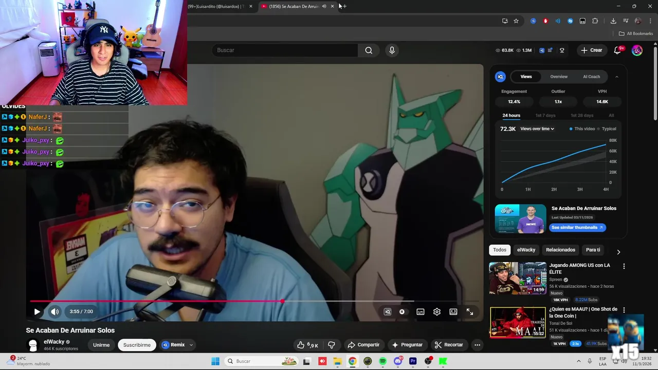Image resolution: width=658 pixels, height=370 pixels.
Task: Open vidIQ list icon in header
Action: click(550, 50)
